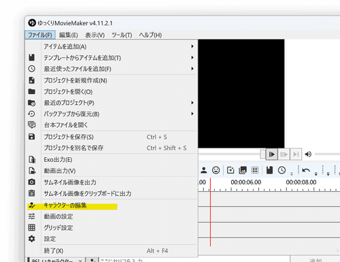Expand 最近のプロジェクト(P) submenu
Screen dimensions: 340x262
click(x=112, y=103)
